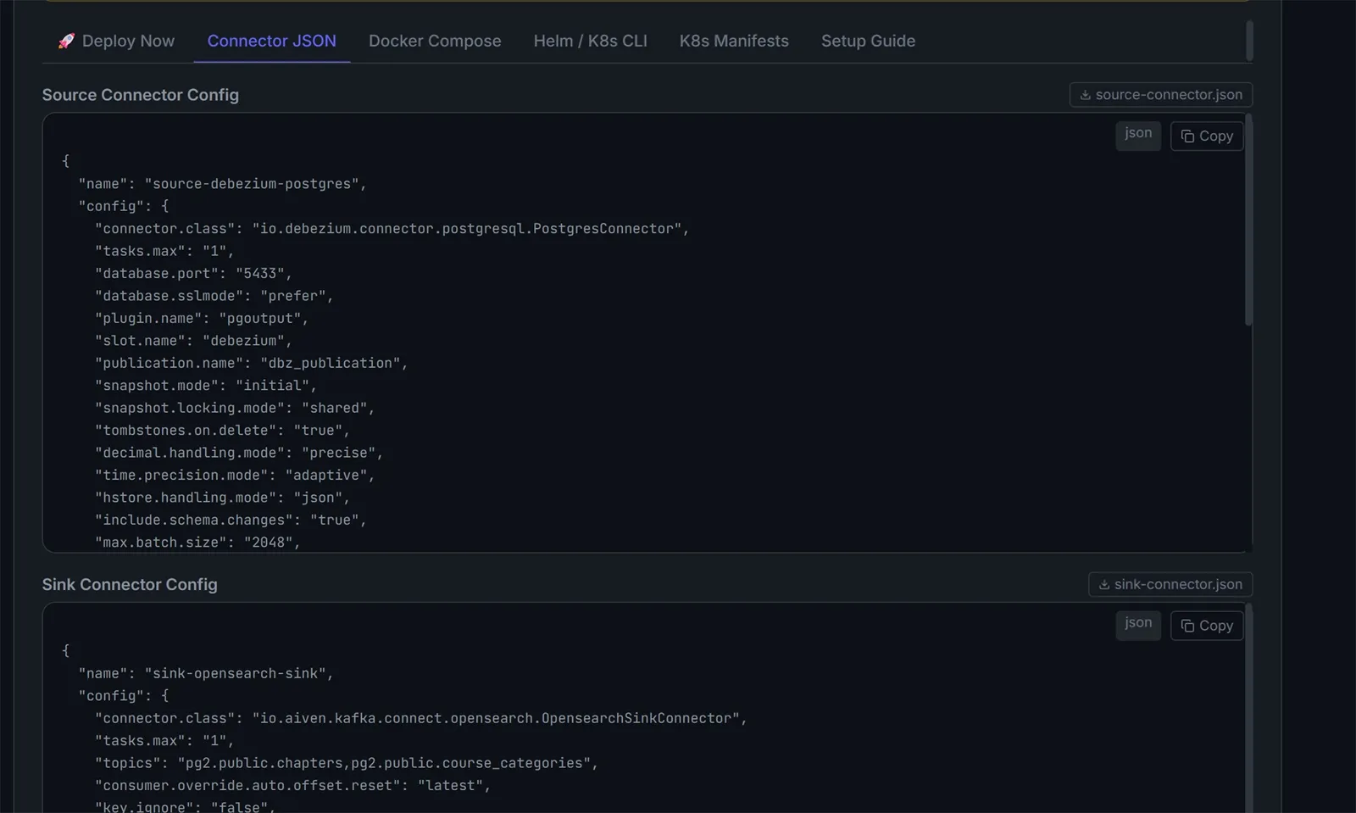The image size is (1356, 813).
Task: Click the "source-debezium-postgres" name value
Action: coord(252,184)
